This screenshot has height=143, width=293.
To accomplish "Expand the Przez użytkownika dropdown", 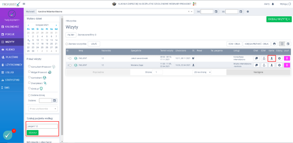I will tap(43, 109).
